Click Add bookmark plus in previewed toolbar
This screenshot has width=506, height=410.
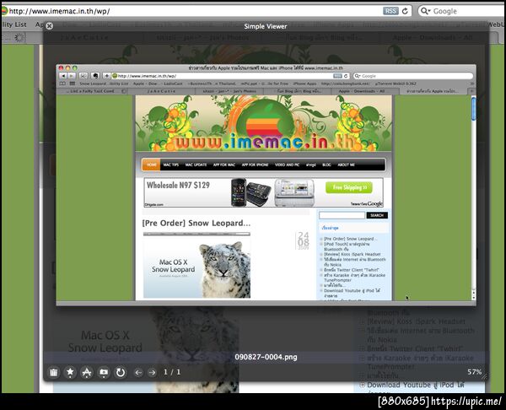coord(106,76)
